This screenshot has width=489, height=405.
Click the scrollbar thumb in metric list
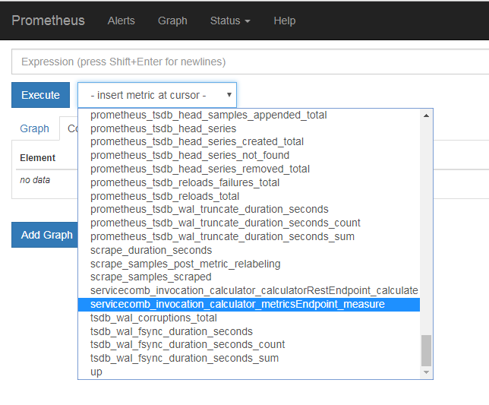(x=426, y=350)
